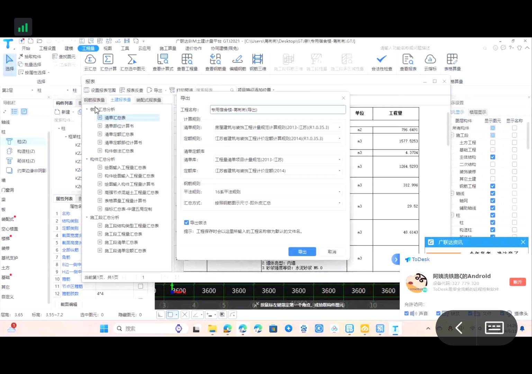Click the 截面编辑 button
The image size is (532, 374).
coord(69,304)
